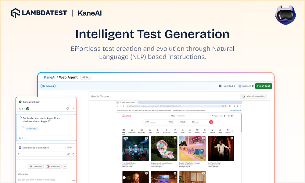Open the Polly Pocket's Compact listing thumbnail

click(164, 149)
